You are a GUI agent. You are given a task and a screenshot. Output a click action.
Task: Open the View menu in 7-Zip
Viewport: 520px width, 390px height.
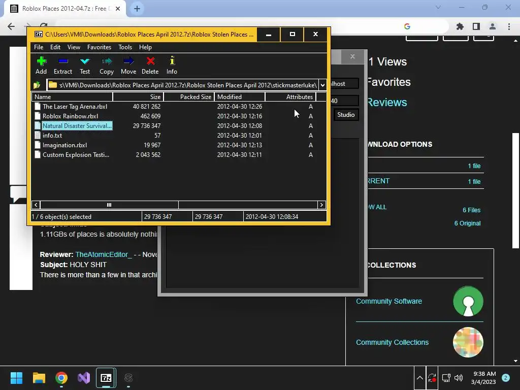(x=74, y=47)
